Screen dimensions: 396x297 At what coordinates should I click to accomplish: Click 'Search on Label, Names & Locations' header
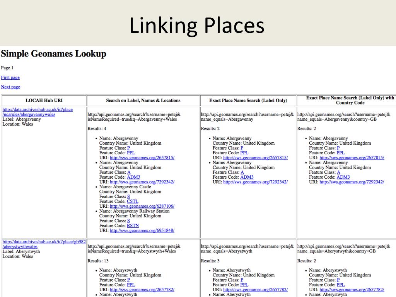pyautogui.click(x=143, y=100)
